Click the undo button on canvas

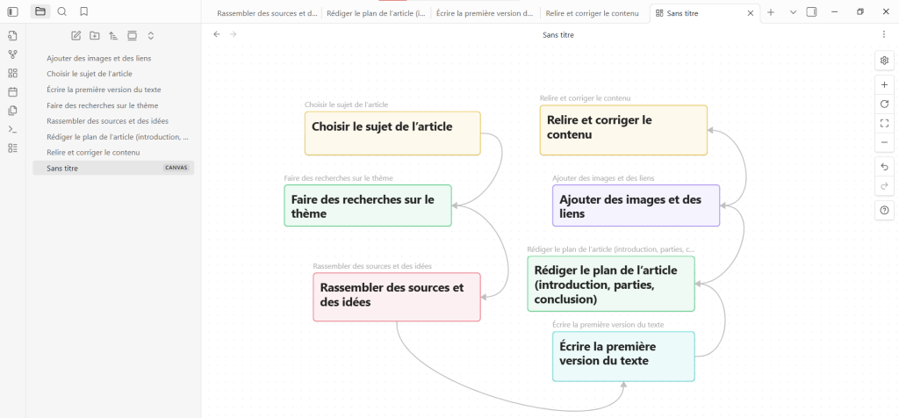(884, 167)
